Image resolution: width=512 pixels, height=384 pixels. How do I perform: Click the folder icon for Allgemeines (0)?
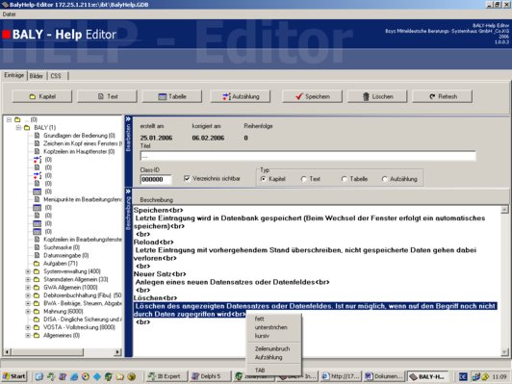click(x=37, y=335)
